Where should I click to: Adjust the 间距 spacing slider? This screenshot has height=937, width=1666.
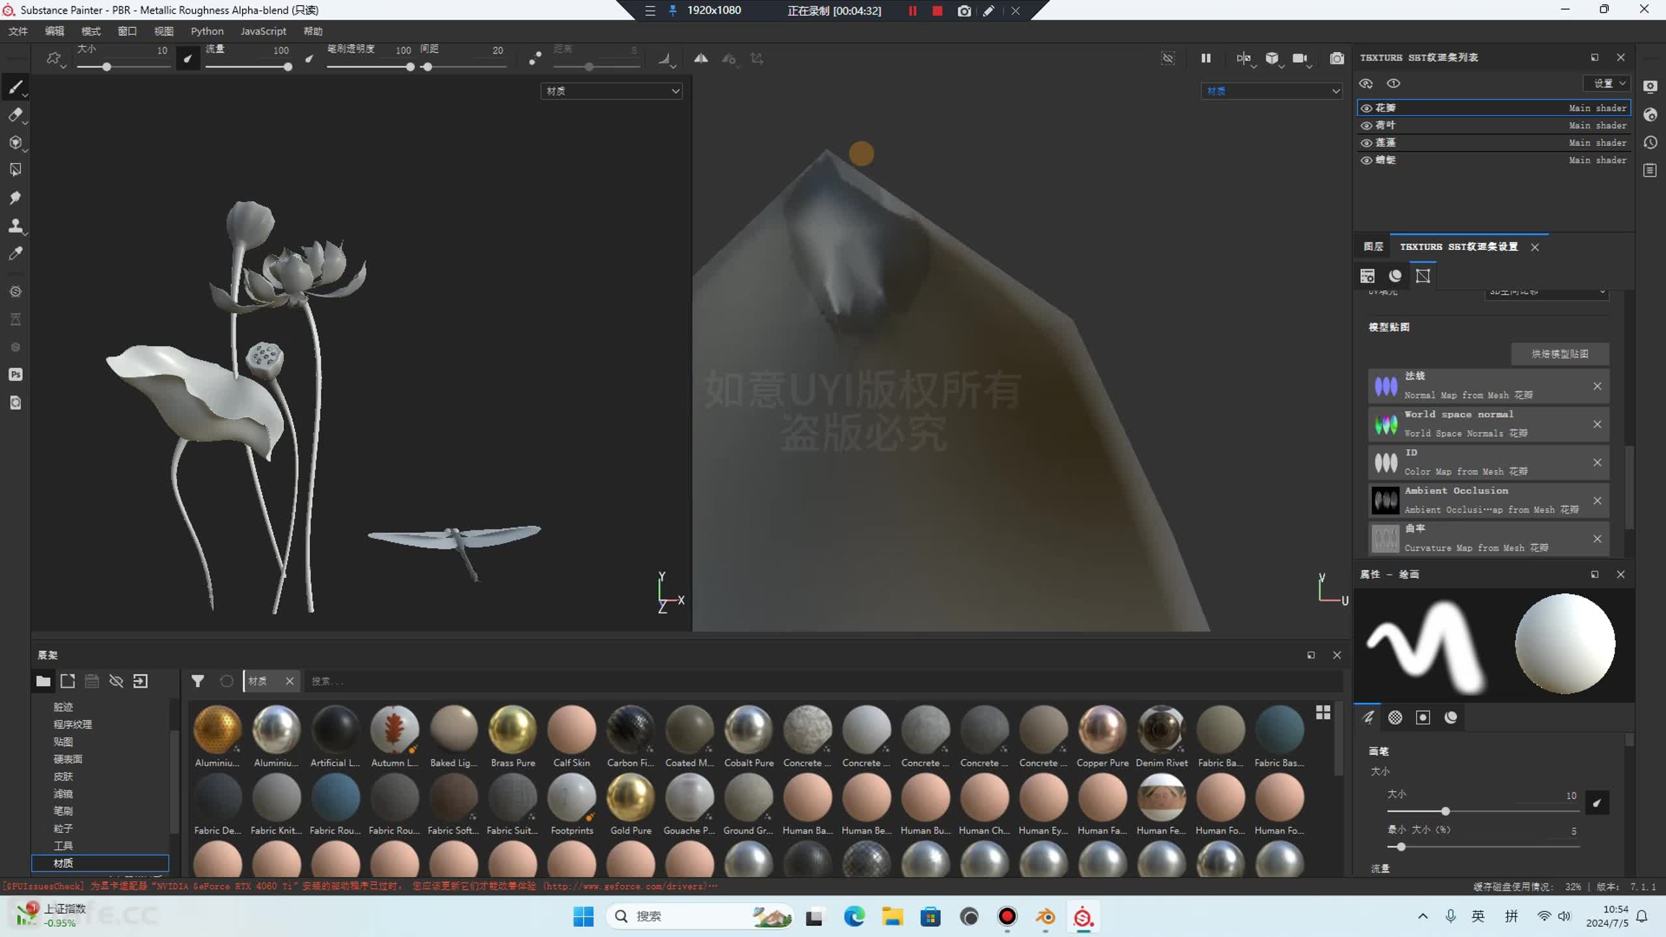tap(463, 67)
